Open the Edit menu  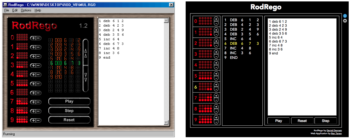click(x=15, y=10)
